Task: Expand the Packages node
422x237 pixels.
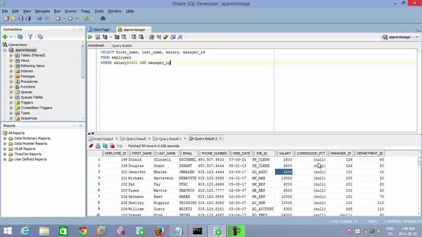Action: click(11, 76)
